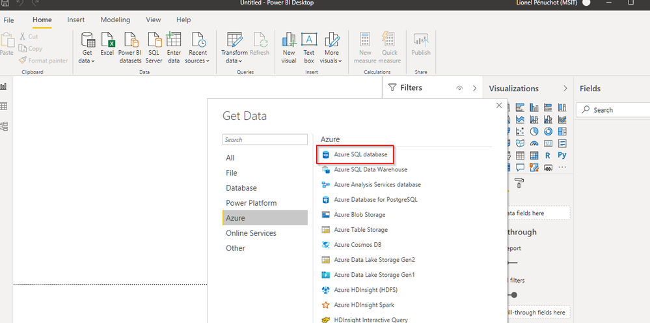Select the gauge visualization
The width and height of the screenshot is (650, 323).
pos(534,143)
